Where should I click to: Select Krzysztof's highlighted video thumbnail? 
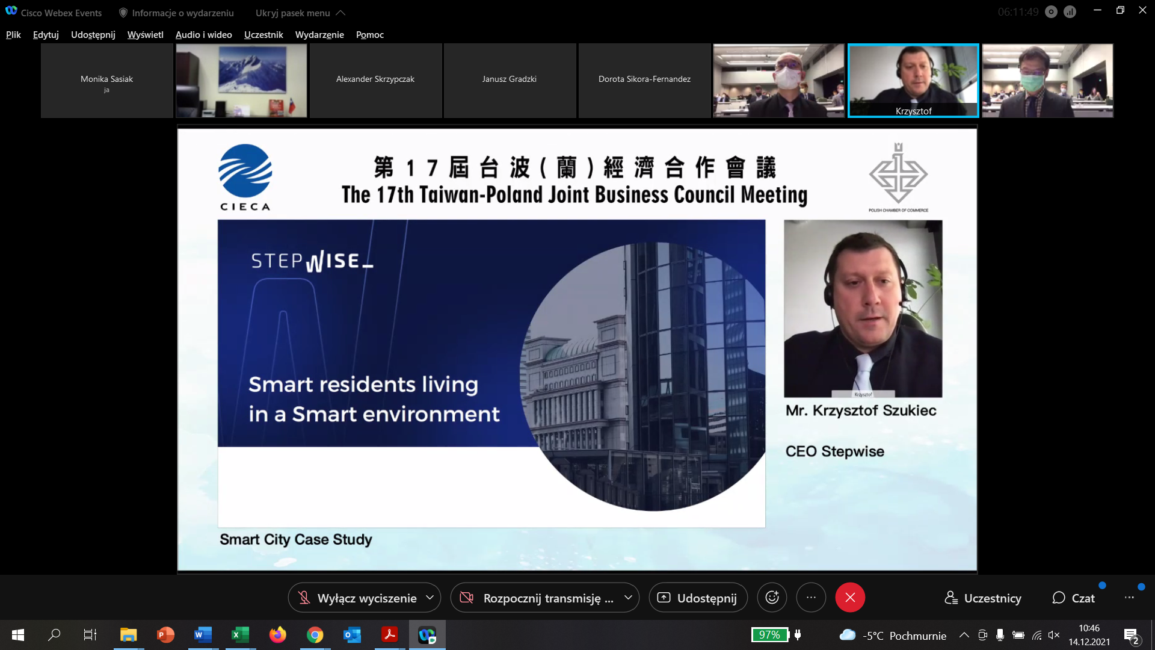point(913,81)
